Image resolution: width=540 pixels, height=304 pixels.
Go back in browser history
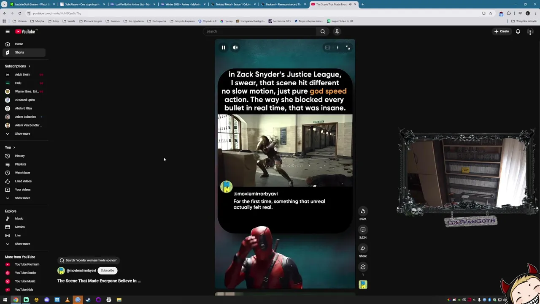coord(4,13)
